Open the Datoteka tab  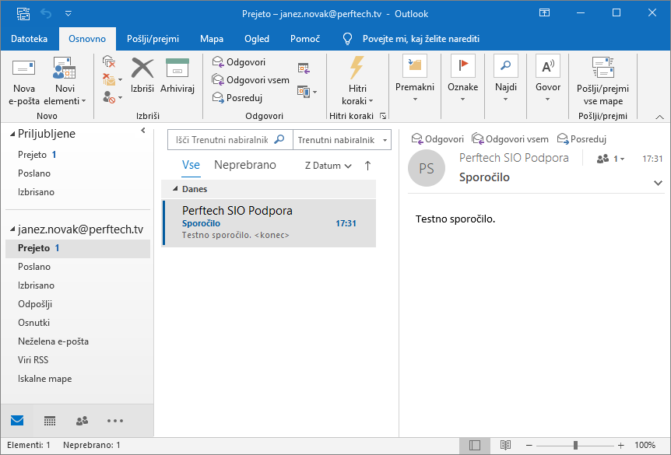29,39
